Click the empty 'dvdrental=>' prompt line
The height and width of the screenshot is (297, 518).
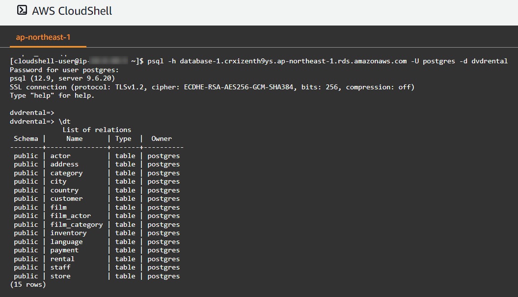(x=32, y=112)
